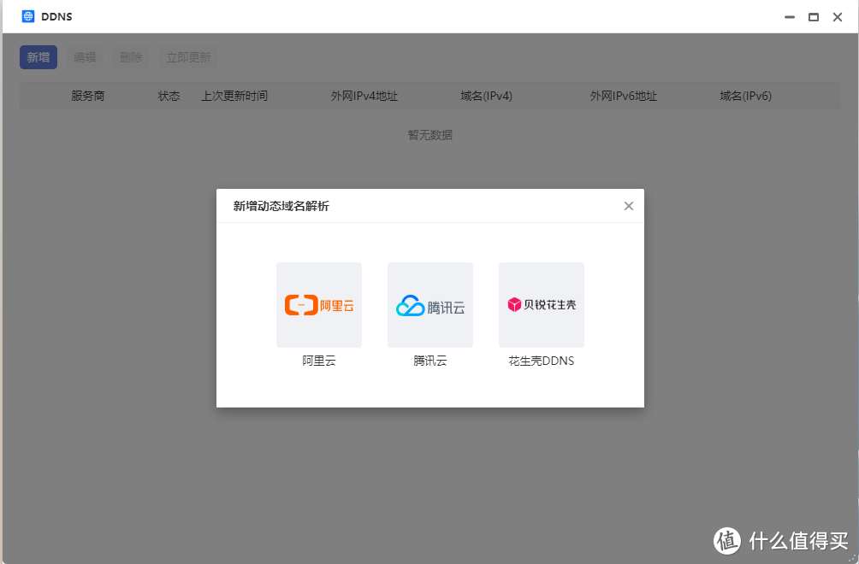Select the 阿里云 label text

click(x=318, y=360)
